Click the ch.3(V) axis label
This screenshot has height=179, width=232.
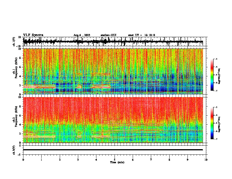14,150
